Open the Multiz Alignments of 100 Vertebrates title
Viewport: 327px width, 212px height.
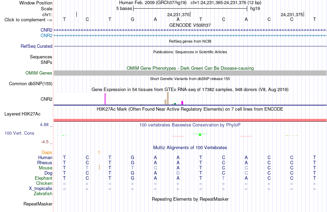(190, 148)
